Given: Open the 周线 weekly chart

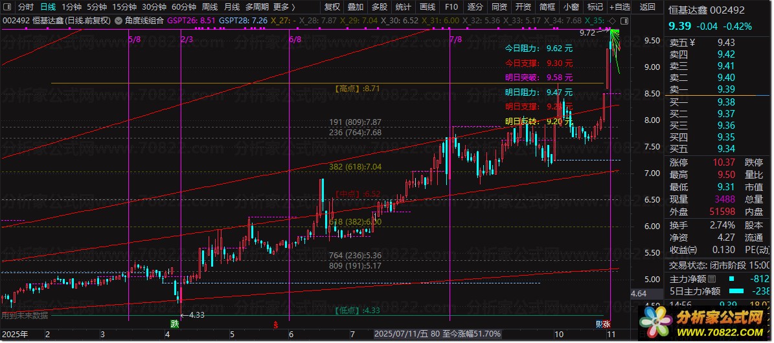Looking at the screenshot, I should pyautogui.click(x=210, y=7).
